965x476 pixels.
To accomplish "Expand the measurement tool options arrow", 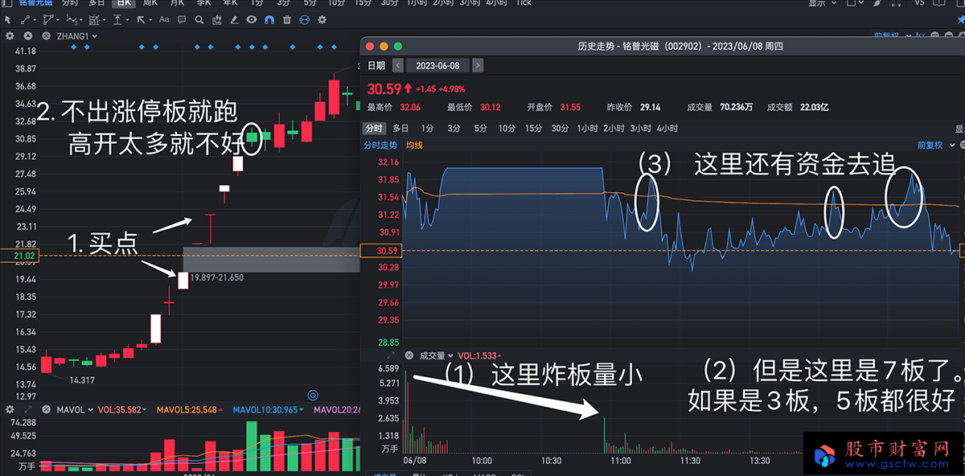I will [105, 19].
